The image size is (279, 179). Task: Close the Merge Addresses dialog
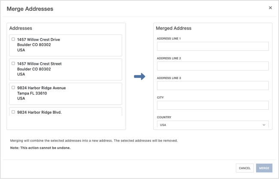(270, 8)
